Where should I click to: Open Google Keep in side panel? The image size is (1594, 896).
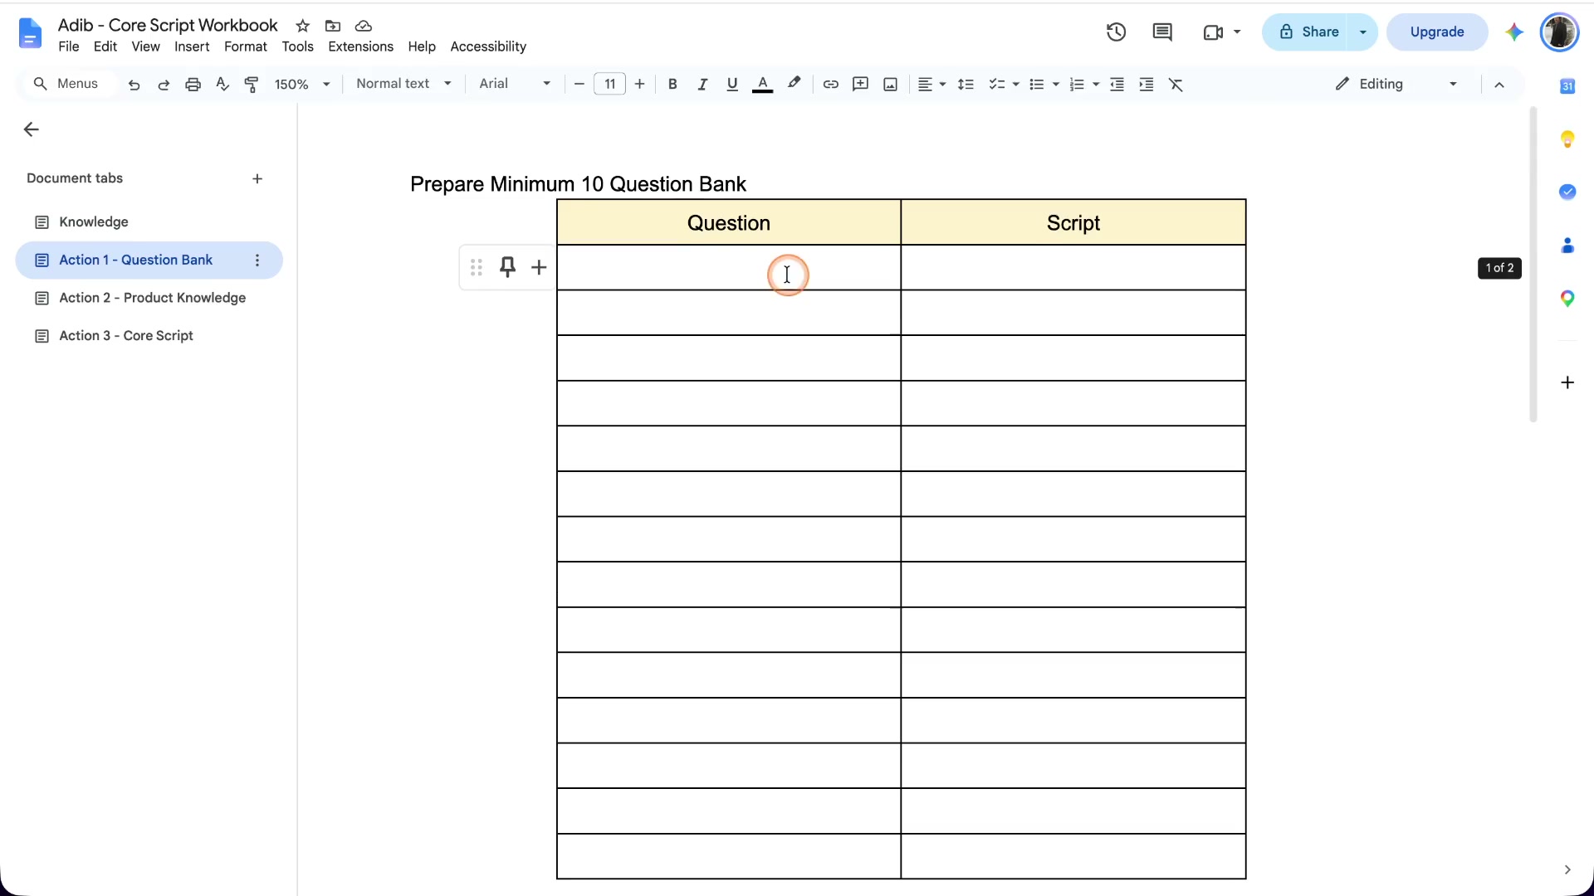click(1567, 139)
